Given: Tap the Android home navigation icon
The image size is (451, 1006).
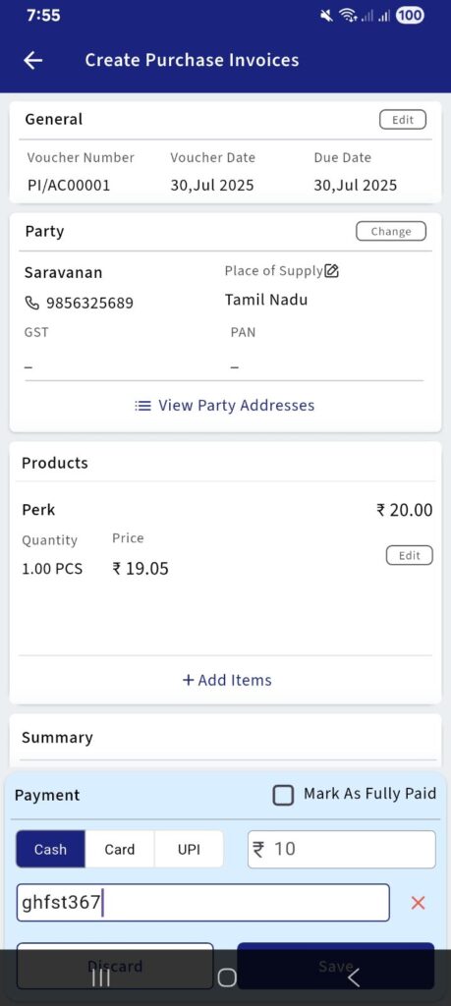Looking at the screenshot, I should point(226,978).
